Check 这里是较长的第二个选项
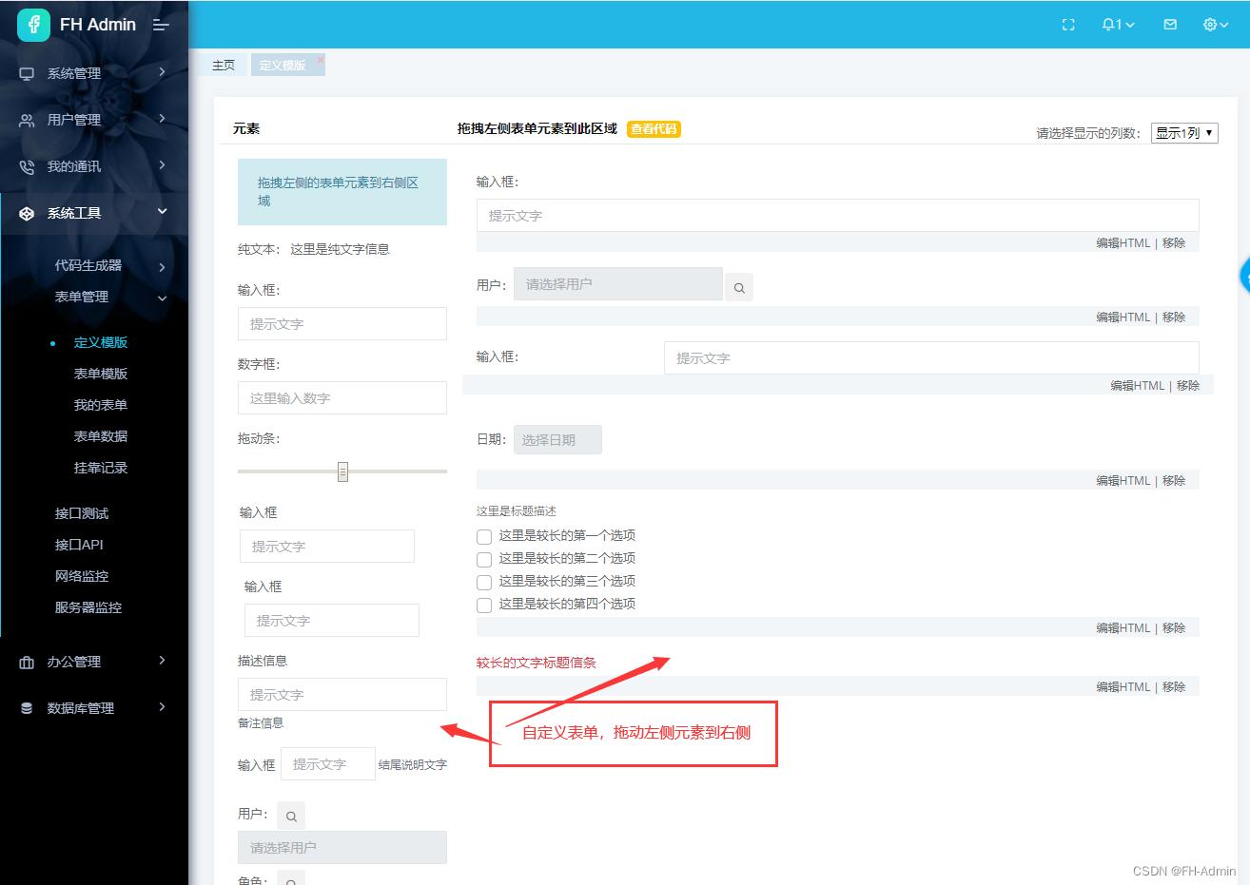1250x885 pixels. click(484, 560)
